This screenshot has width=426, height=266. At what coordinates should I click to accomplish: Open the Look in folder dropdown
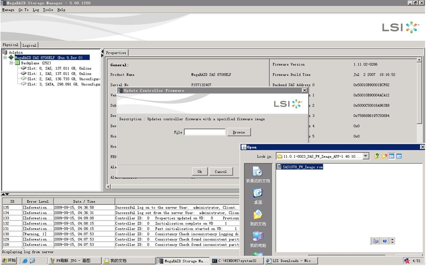click(366, 156)
